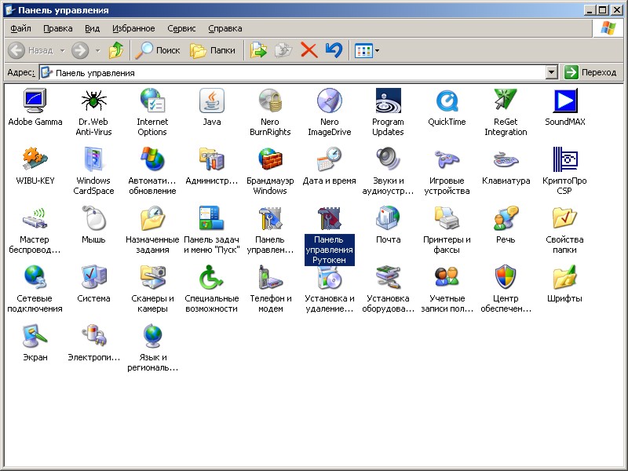
Task: Toggle the Папки folders pane button
Action: pos(213,50)
